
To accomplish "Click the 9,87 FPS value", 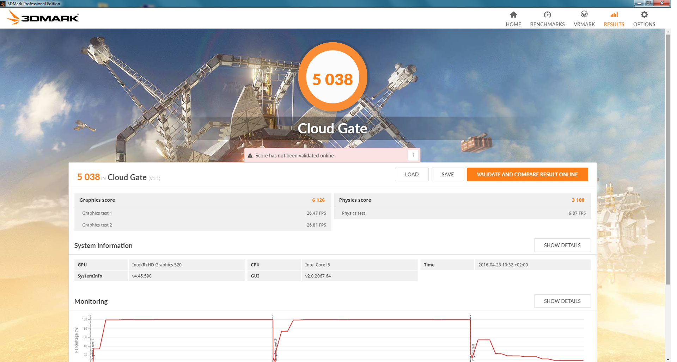I will 577,213.
